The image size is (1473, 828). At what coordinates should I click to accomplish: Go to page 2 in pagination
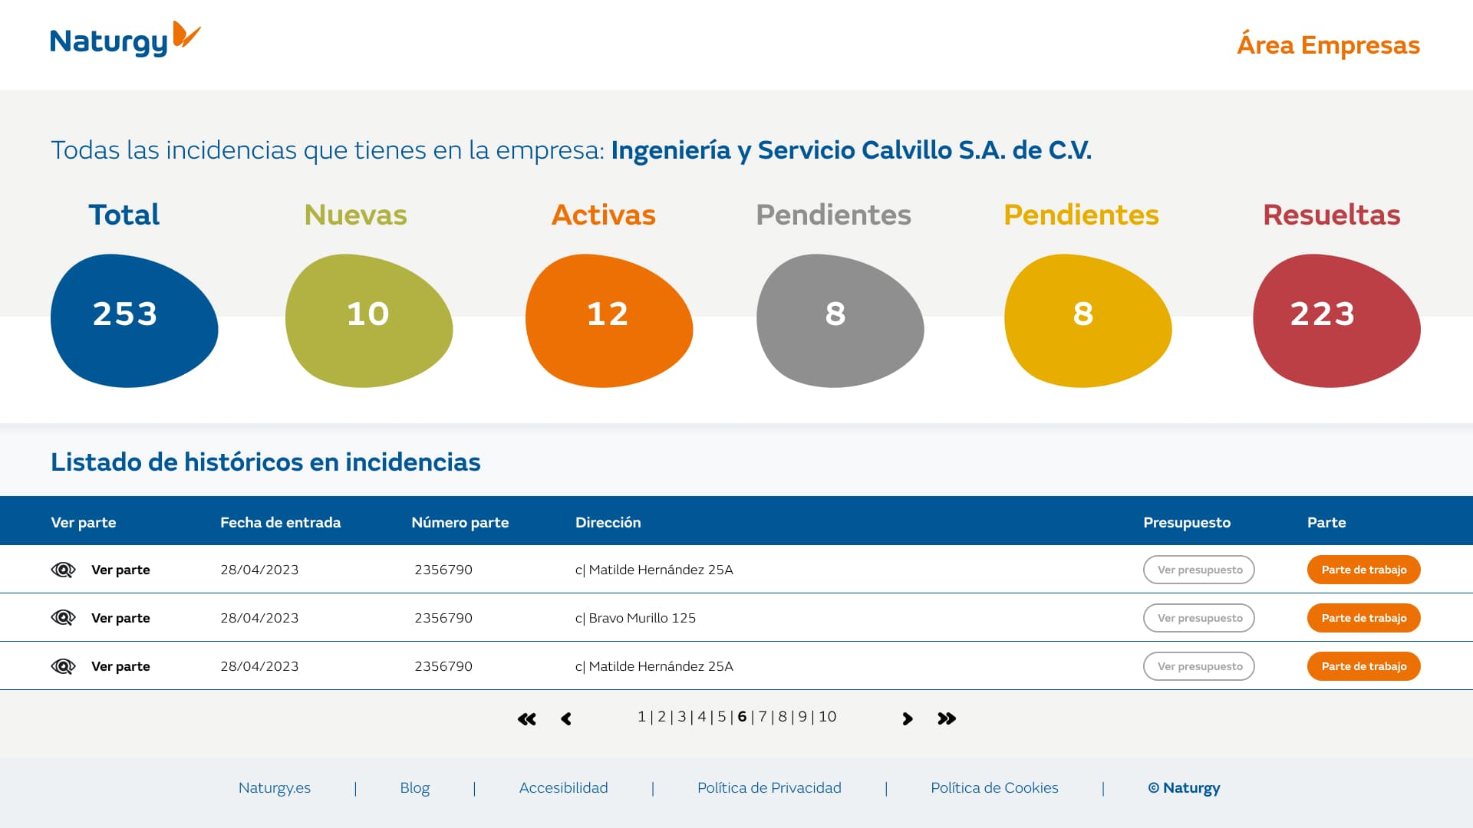pyautogui.click(x=661, y=717)
